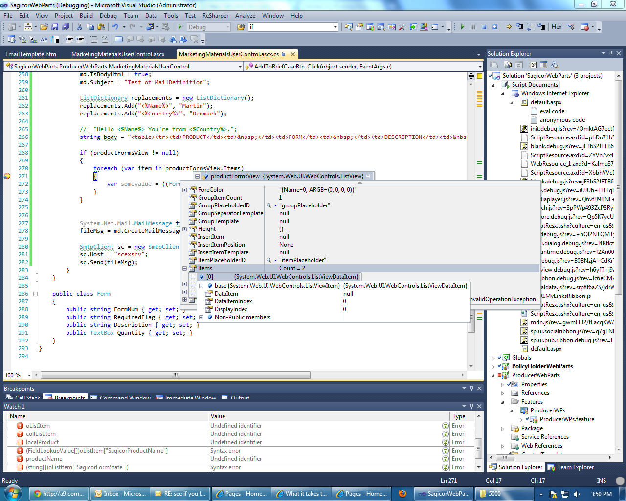Screen dimensions: 626x501
Task: Collapse the Script Documents tree node
Action: (493, 85)
